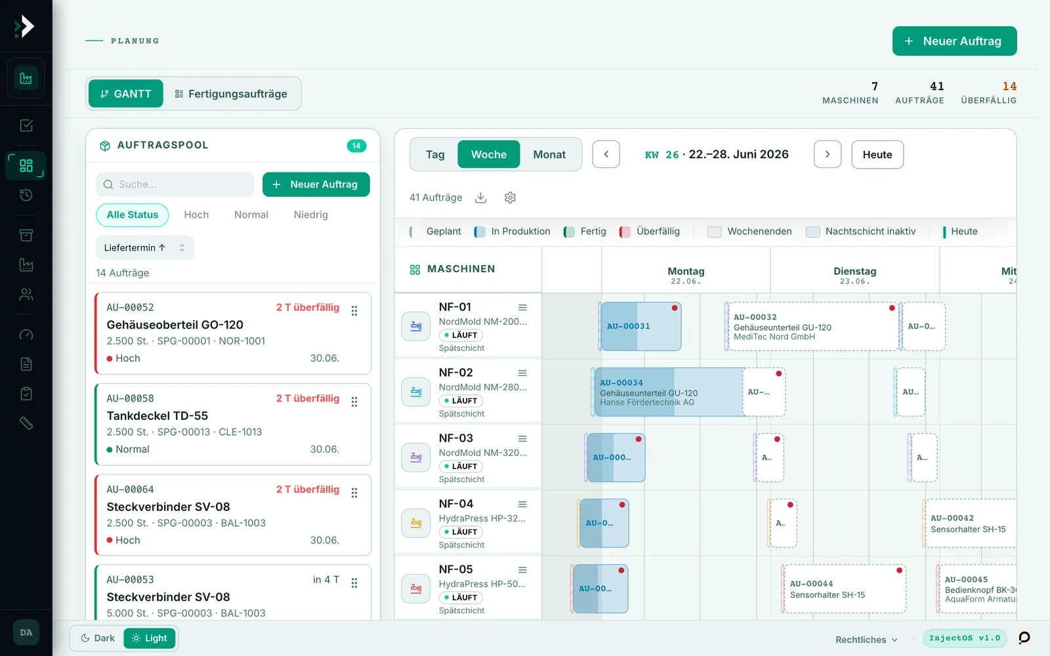This screenshot has width=1050, height=656.
Task: Open the document icon in sidebar
Action: coord(26,364)
